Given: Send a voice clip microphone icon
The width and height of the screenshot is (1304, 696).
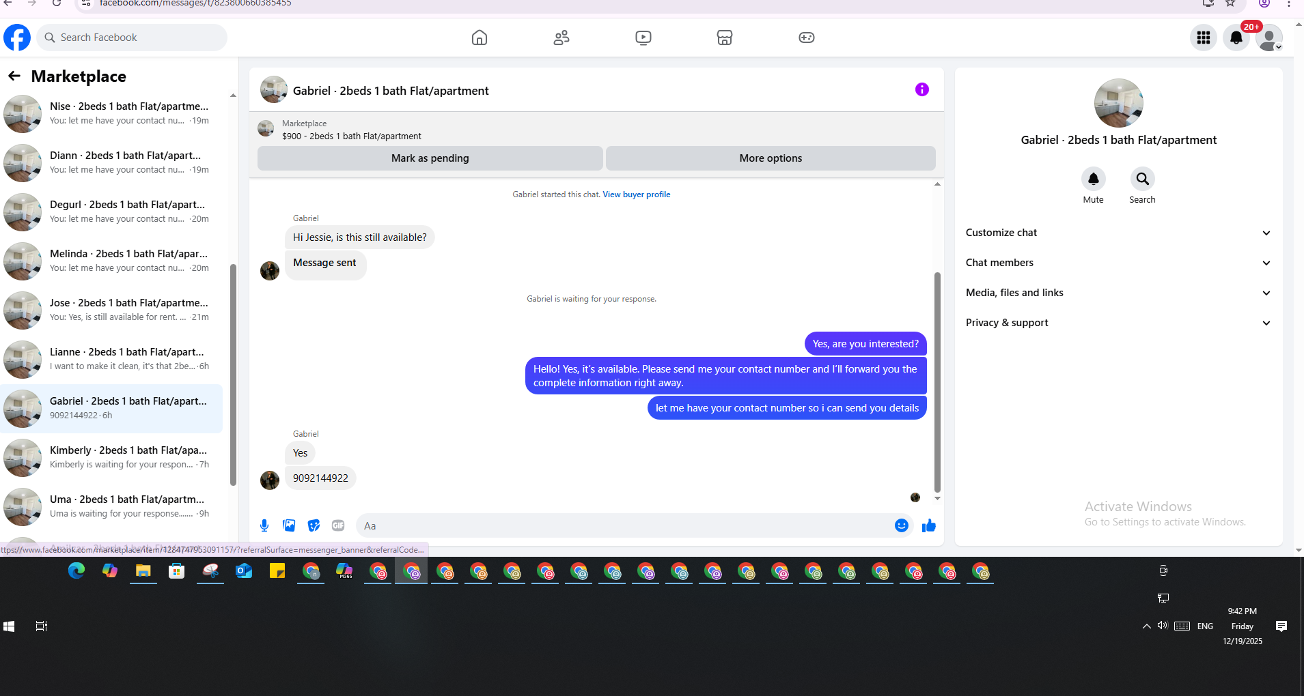Looking at the screenshot, I should [264, 525].
